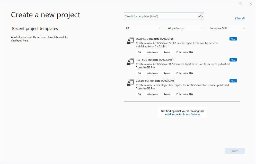Click the C# tag under REST SOE Template
The image size is (256, 164).
[x=139, y=73]
